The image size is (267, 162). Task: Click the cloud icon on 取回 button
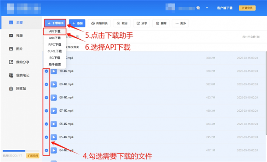coord(118,23)
